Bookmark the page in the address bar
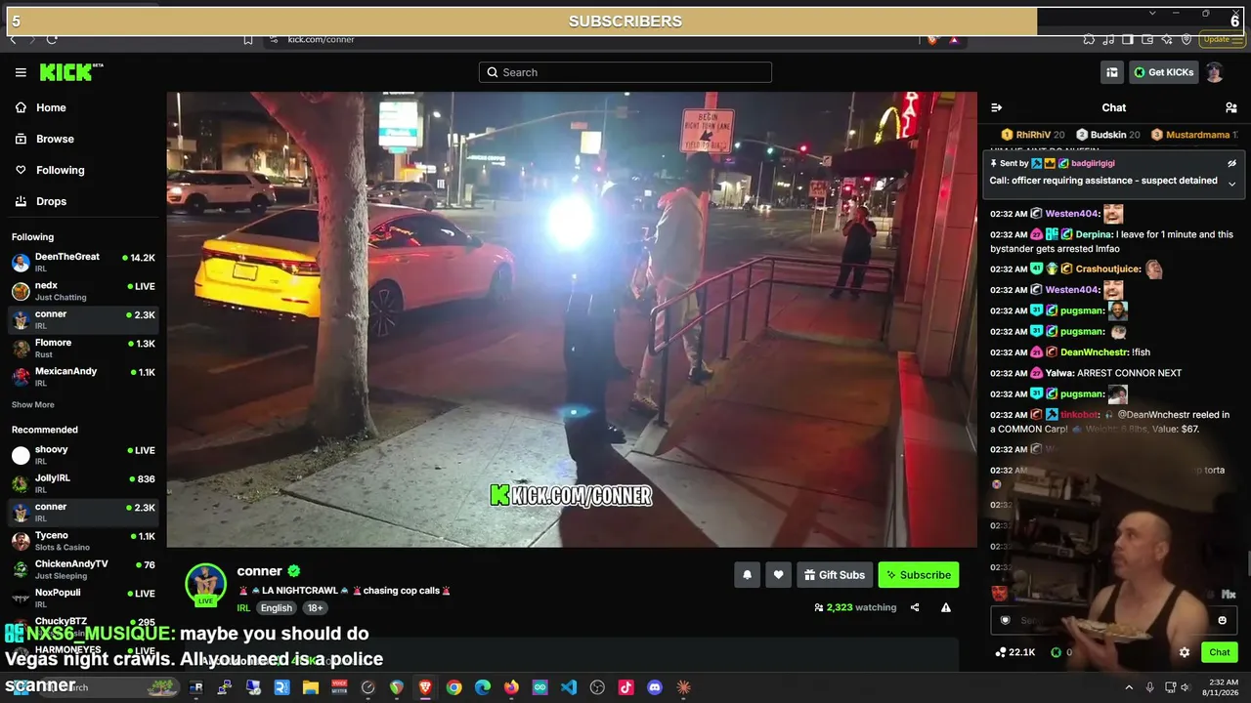The height and width of the screenshot is (703, 1251). point(248,39)
